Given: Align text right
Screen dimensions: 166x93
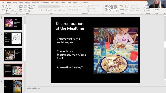Looking at the screenshot, I should click(x=75, y=10).
